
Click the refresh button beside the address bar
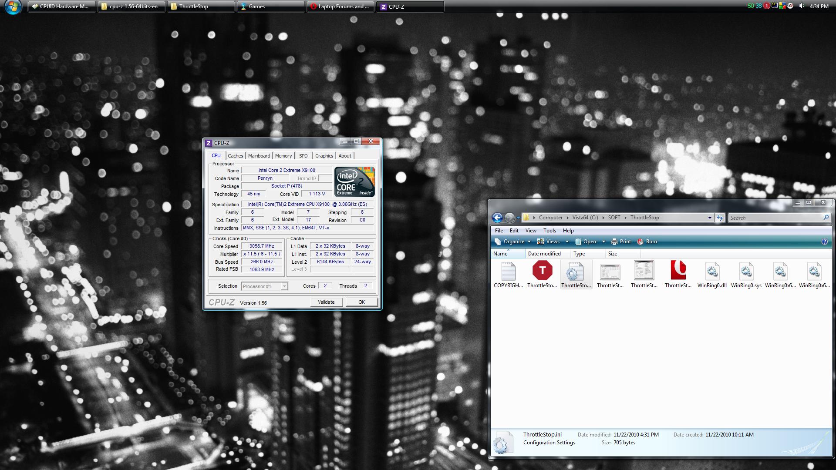pyautogui.click(x=719, y=218)
